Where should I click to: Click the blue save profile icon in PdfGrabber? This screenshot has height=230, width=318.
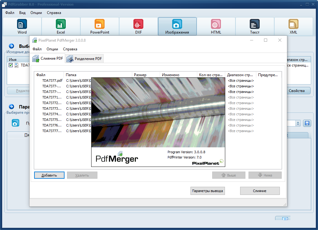click(307, 123)
